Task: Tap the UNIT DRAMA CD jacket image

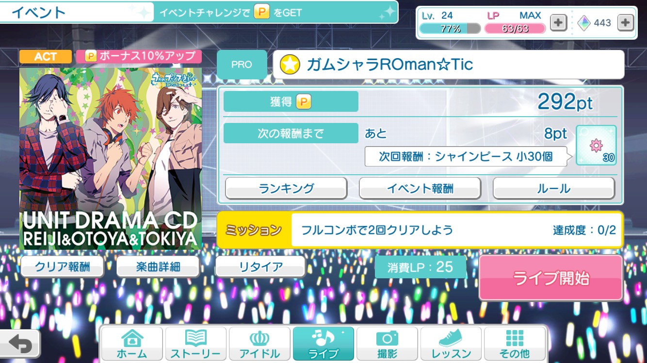Action: (x=111, y=158)
